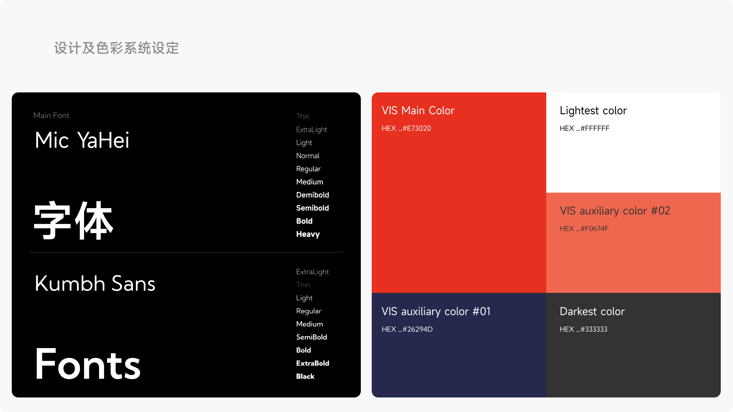733x412 pixels.
Task: Click the Mic YaHei font title
Action: click(82, 140)
